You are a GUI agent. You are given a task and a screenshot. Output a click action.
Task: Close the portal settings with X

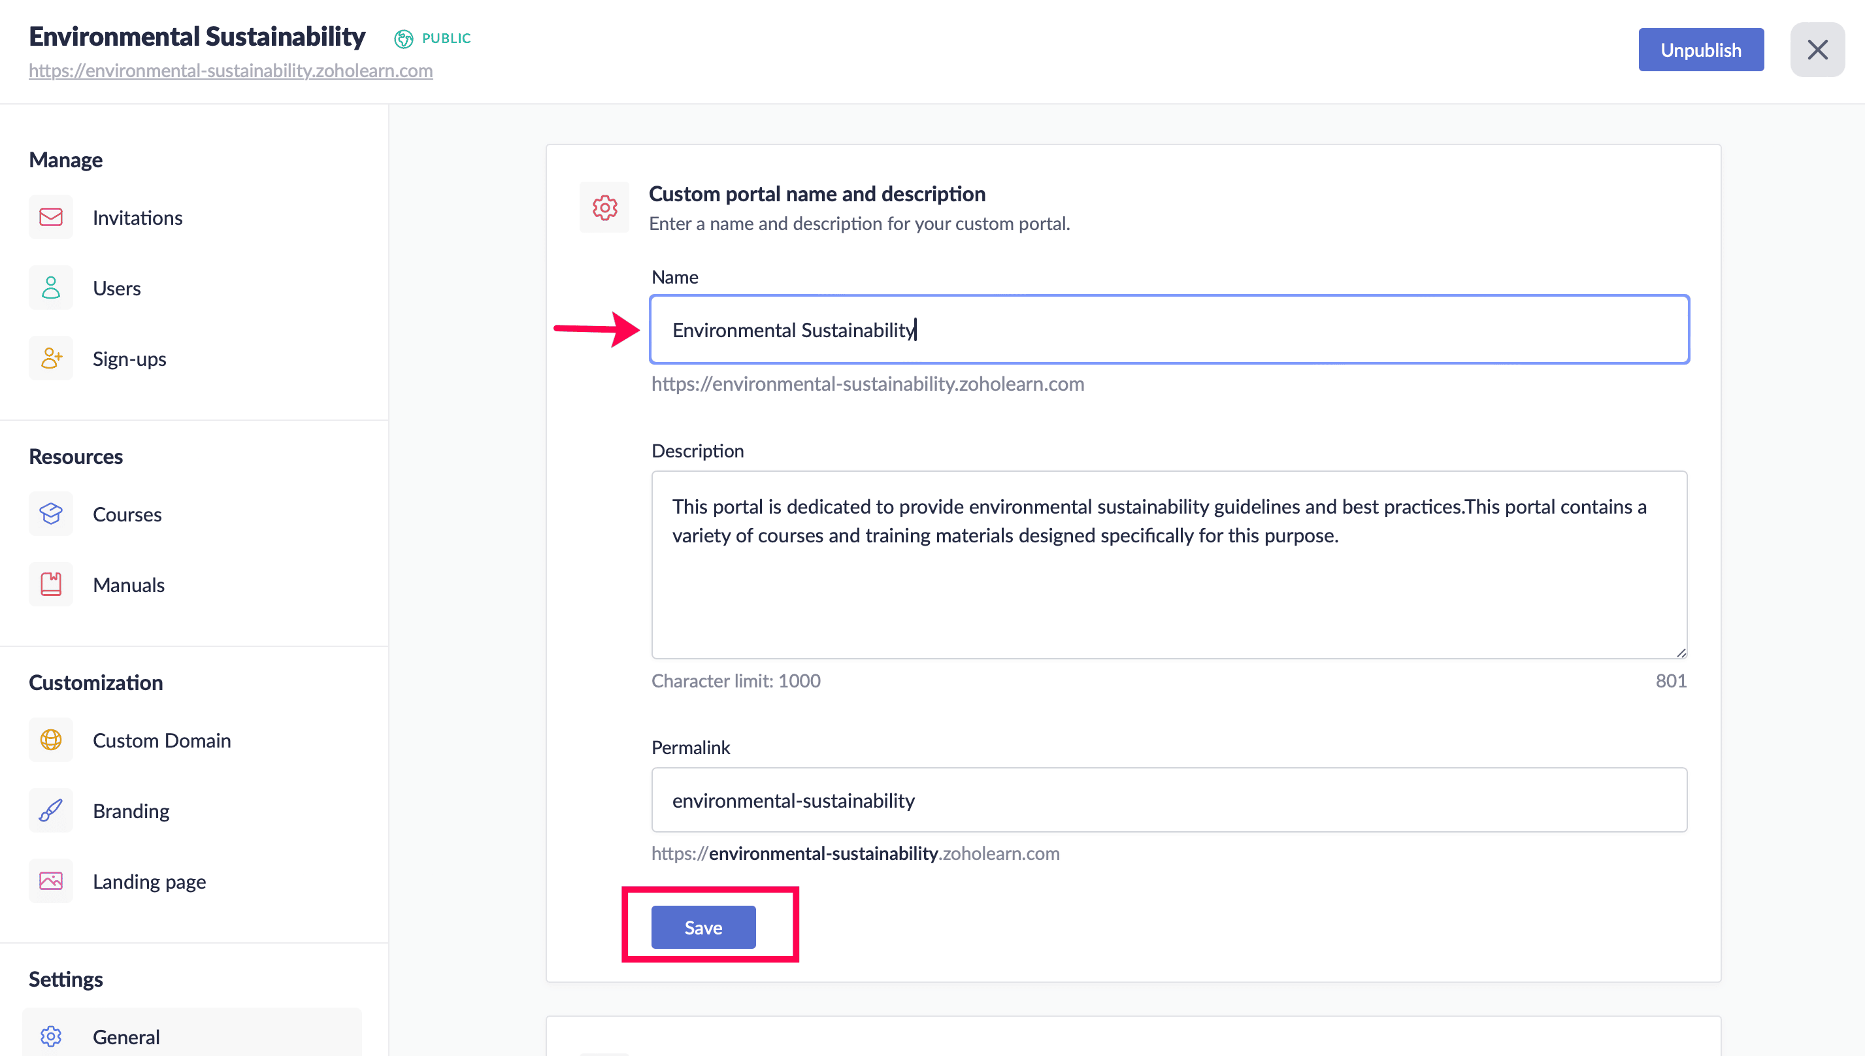[x=1817, y=50]
